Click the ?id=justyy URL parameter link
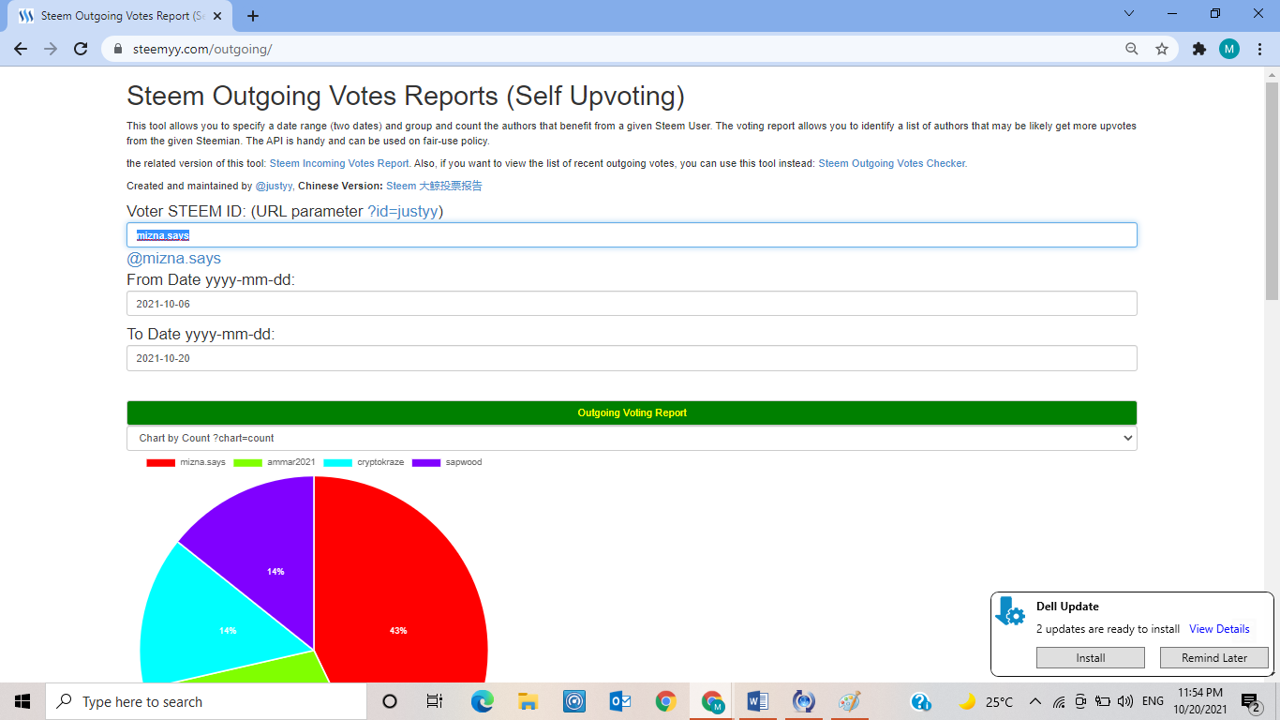 [403, 211]
